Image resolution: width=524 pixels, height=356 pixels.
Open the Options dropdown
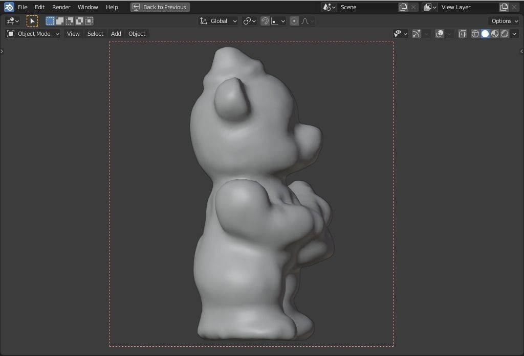504,21
